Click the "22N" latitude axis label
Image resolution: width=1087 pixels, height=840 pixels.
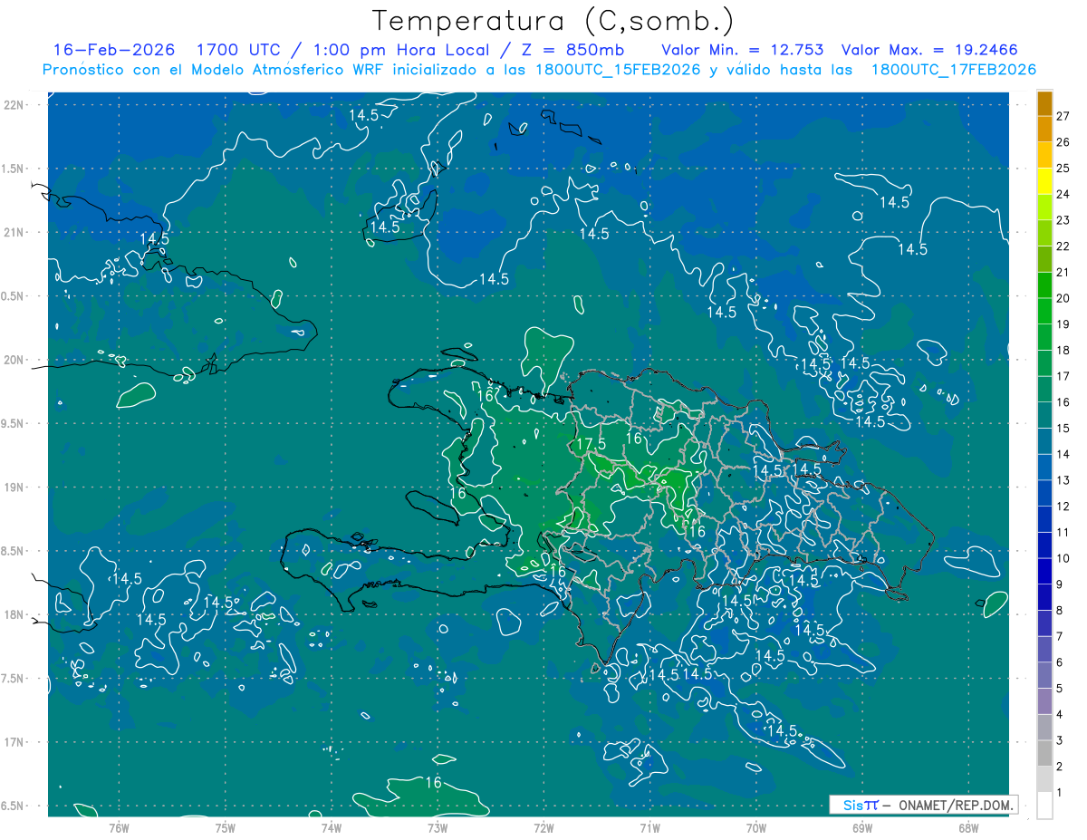pyautogui.click(x=14, y=105)
